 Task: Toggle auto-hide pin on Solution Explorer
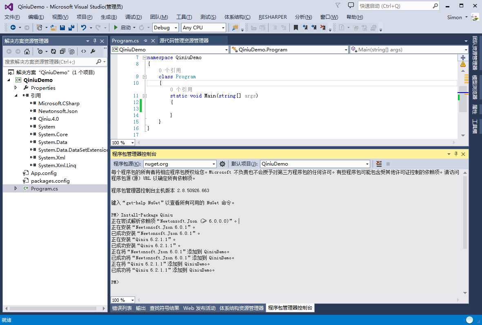(95, 41)
